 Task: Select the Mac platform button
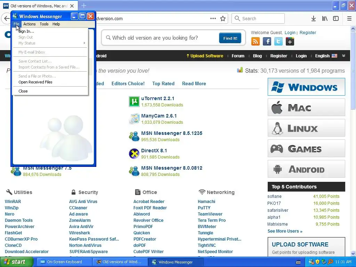[306, 107]
